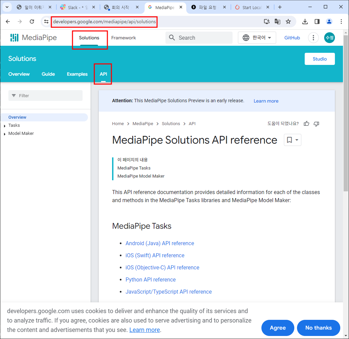Close the Start Local tab
The width and height of the screenshot is (349, 339).
pyautogui.click(x=268, y=7)
